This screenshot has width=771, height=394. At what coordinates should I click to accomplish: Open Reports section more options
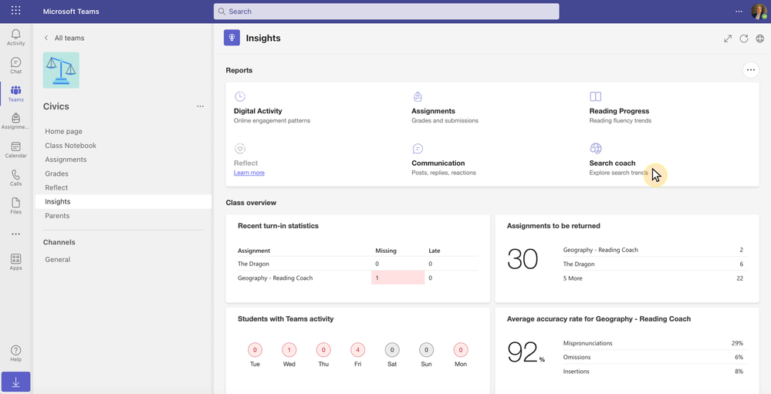750,70
